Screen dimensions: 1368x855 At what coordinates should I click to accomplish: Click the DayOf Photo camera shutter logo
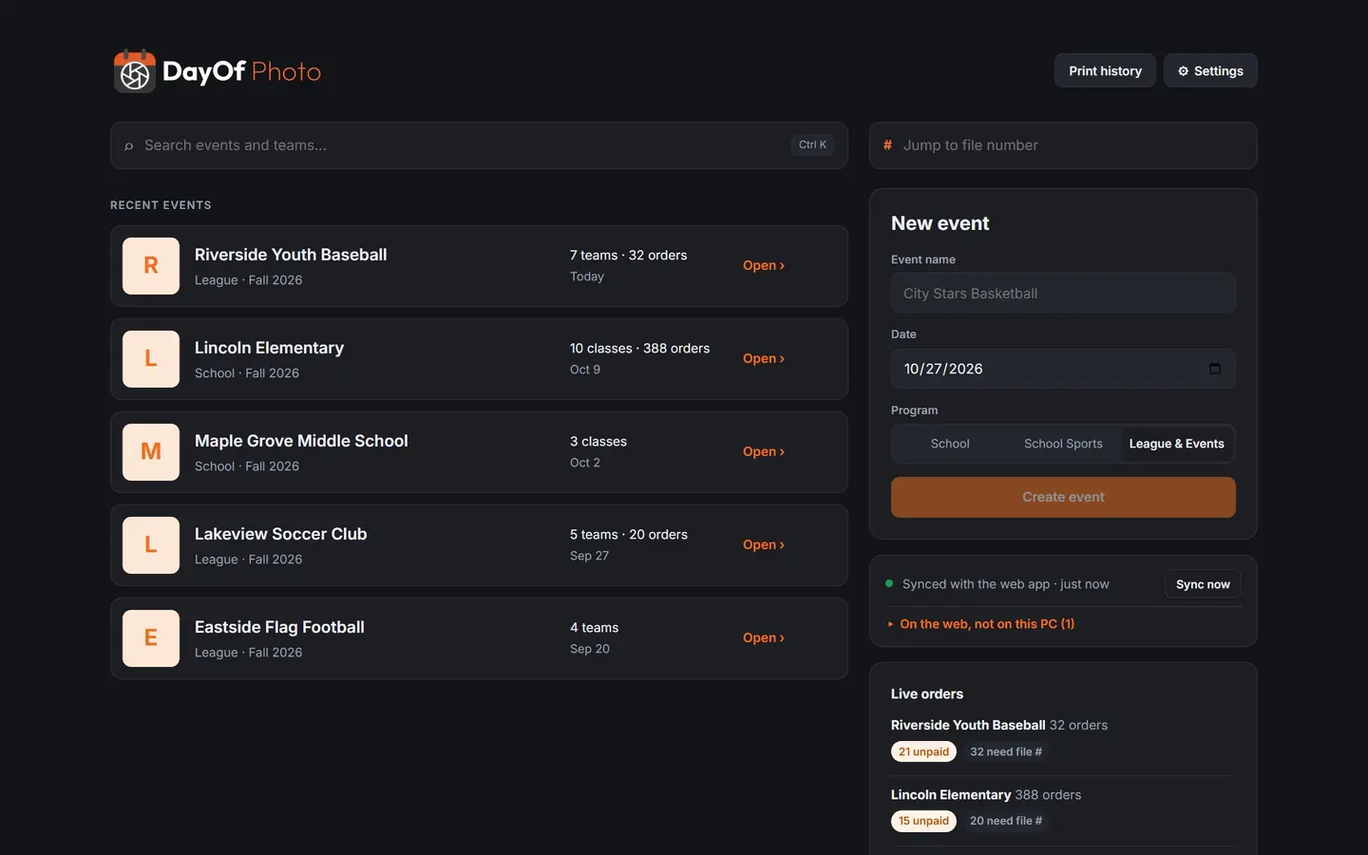click(134, 71)
